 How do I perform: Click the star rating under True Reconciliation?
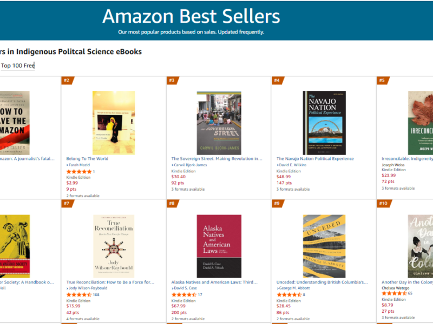click(x=80, y=294)
